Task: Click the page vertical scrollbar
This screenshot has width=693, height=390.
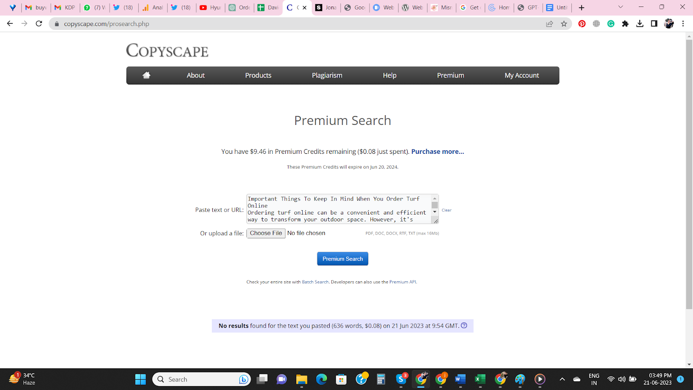Action: 689,174
